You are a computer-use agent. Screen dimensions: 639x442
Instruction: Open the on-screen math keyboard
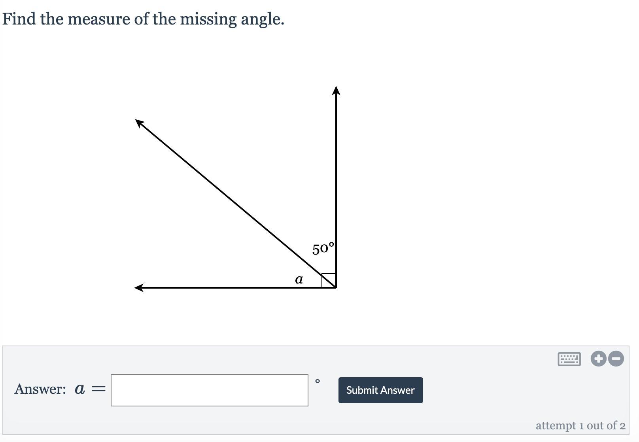pyautogui.click(x=569, y=359)
